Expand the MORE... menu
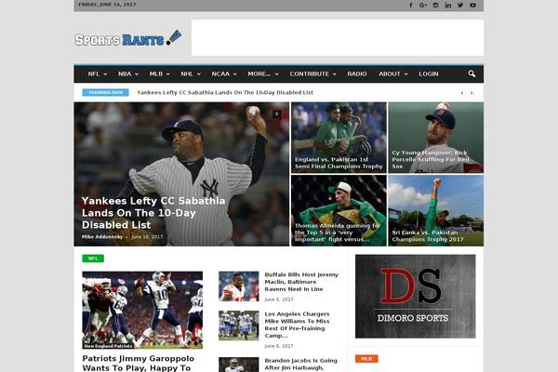This screenshot has height=372, width=558. 263,74
